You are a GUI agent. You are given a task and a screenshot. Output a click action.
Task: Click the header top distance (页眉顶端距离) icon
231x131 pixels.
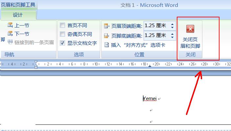[106, 26]
